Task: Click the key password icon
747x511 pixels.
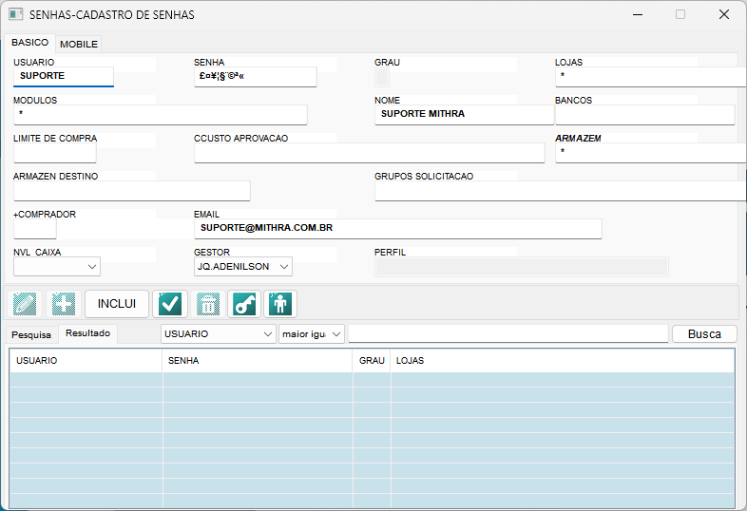Action: (x=244, y=304)
